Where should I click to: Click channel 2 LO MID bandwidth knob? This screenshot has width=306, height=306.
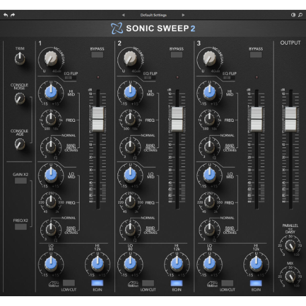(x=130, y=229)
